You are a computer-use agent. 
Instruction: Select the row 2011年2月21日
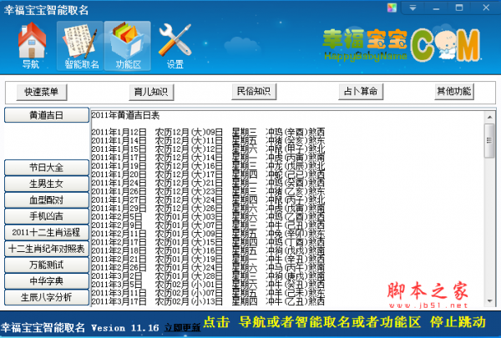pos(208,259)
